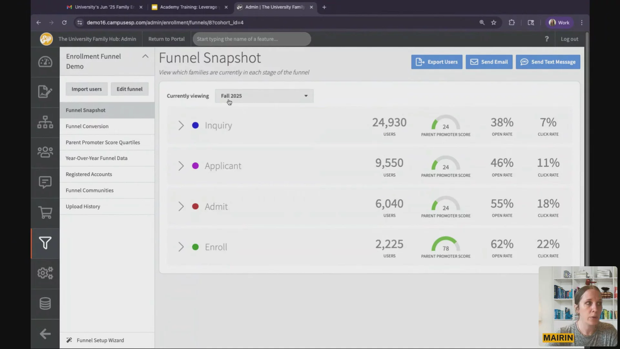Select the users group sidebar icon

45,152
